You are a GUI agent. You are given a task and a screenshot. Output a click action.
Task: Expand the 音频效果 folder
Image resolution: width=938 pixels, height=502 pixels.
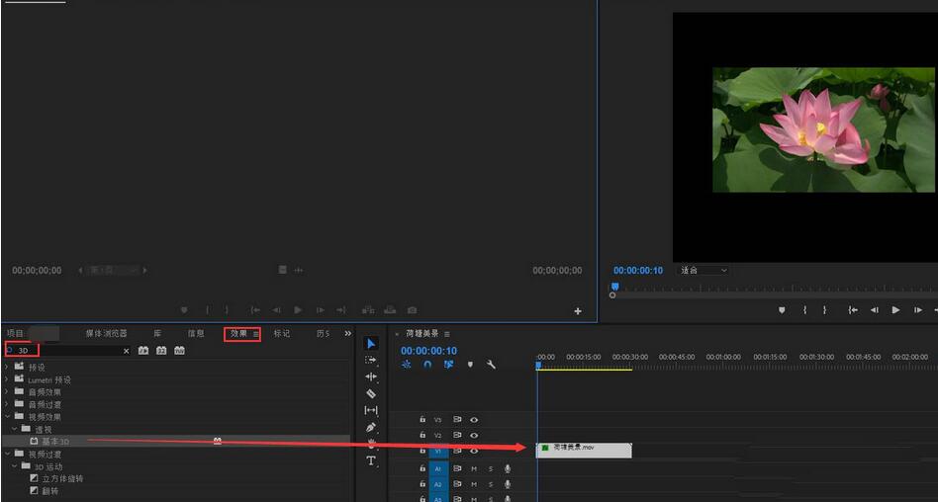[7, 392]
